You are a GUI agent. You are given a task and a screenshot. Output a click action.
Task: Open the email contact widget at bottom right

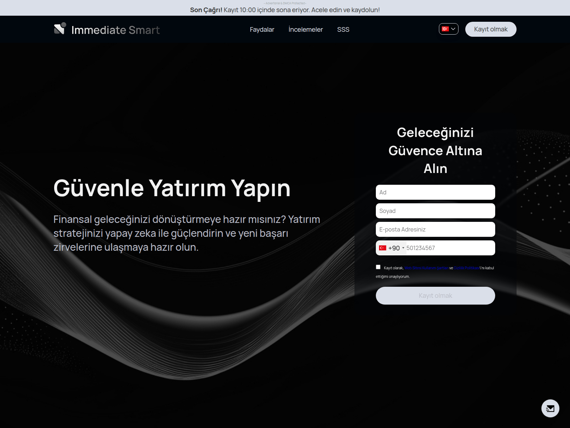550,409
